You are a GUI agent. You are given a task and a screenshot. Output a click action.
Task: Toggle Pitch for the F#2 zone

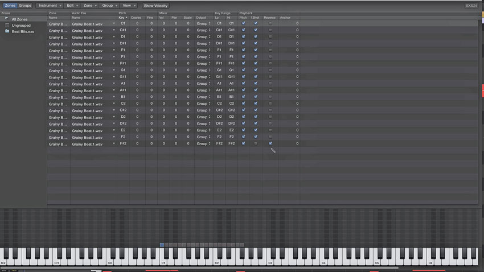click(x=243, y=143)
